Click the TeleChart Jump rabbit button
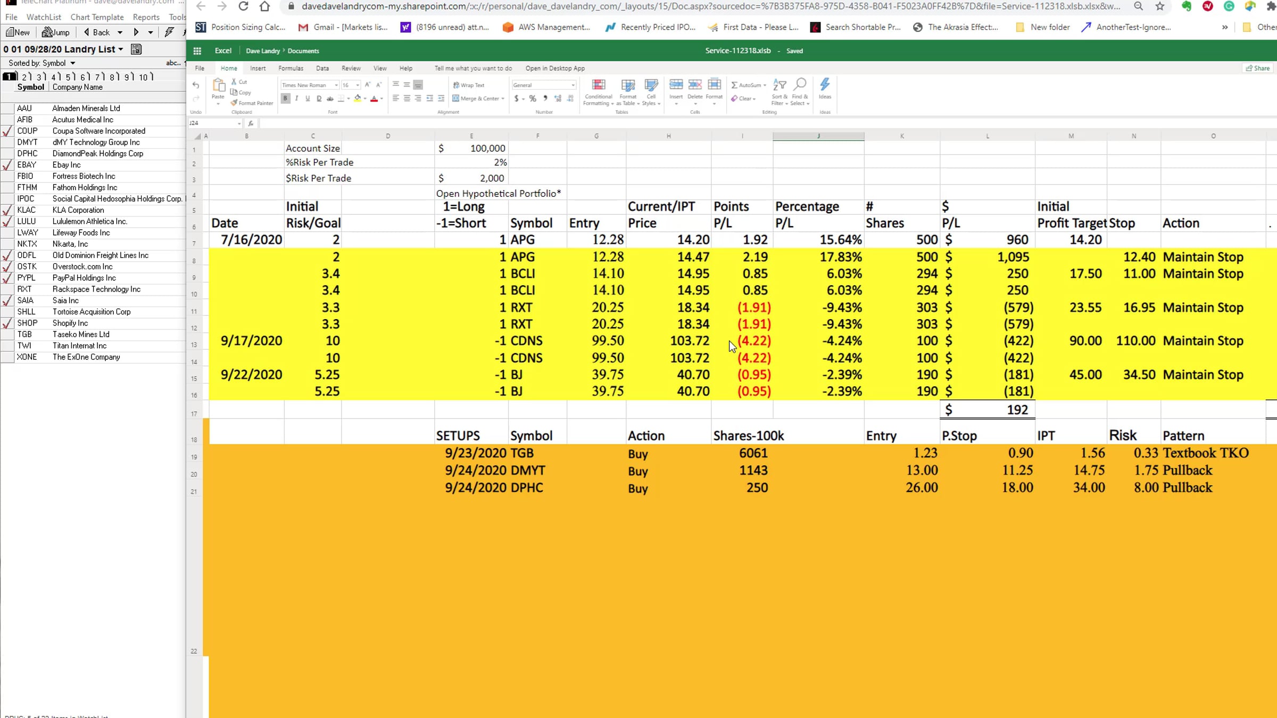The image size is (1277, 718). (x=56, y=32)
